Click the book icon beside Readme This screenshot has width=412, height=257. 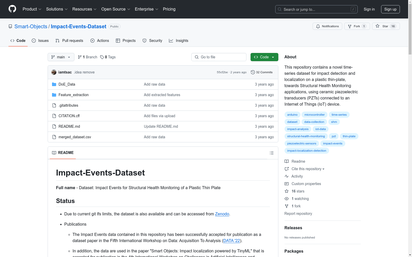click(287, 161)
